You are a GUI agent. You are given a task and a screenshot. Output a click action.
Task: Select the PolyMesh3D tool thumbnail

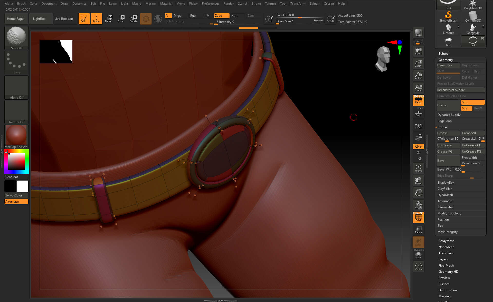click(x=473, y=5)
